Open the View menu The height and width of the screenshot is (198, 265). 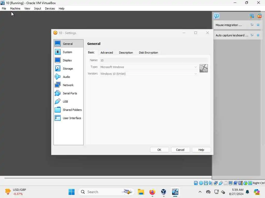tap(27, 9)
